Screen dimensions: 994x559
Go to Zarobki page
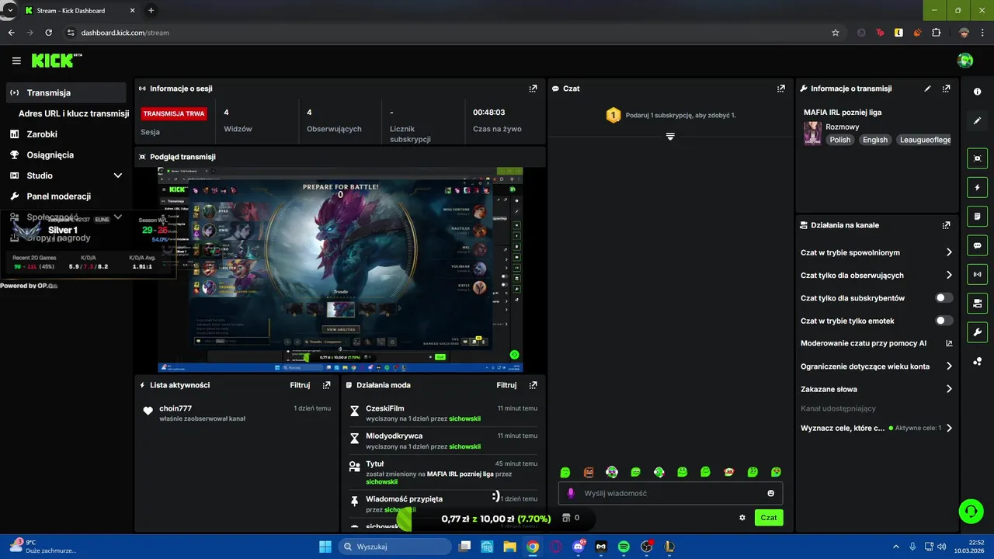[65, 134]
